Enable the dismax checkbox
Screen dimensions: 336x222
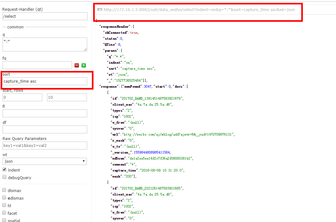[x=4, y=190]
